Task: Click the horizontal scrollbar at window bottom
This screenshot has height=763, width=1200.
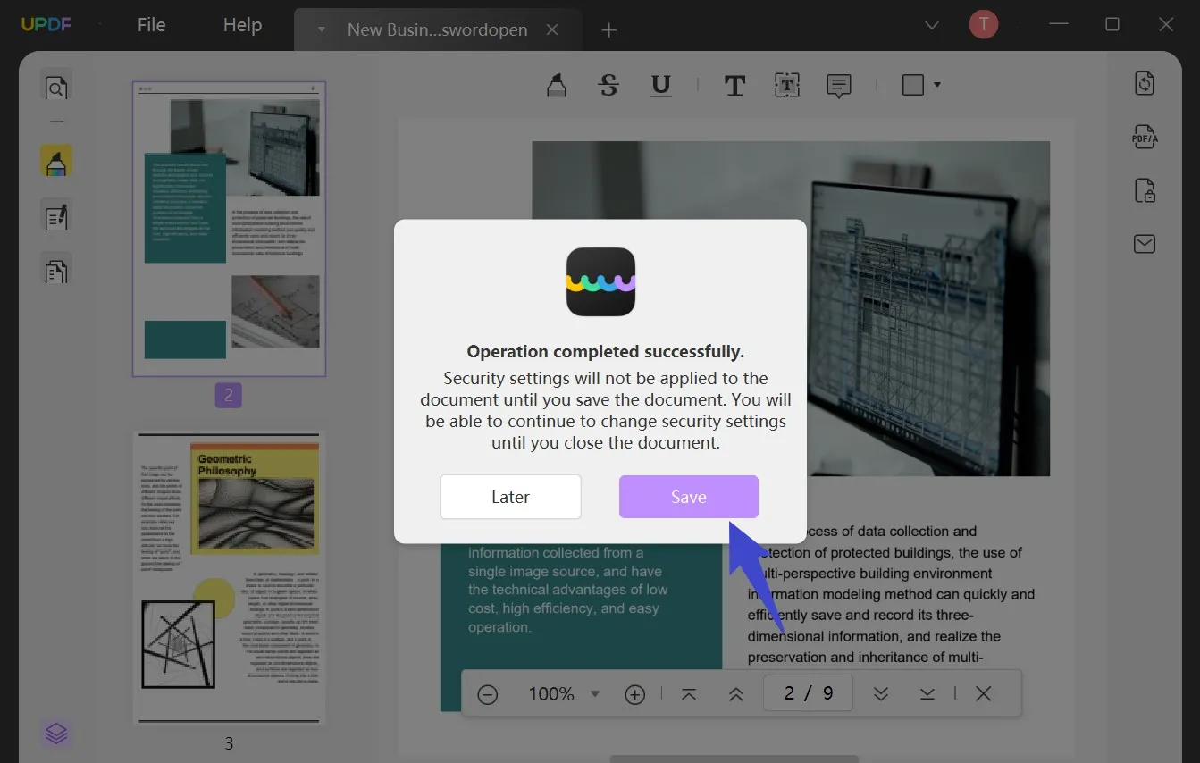Action: pyautogui.click(x=734, y=759)
